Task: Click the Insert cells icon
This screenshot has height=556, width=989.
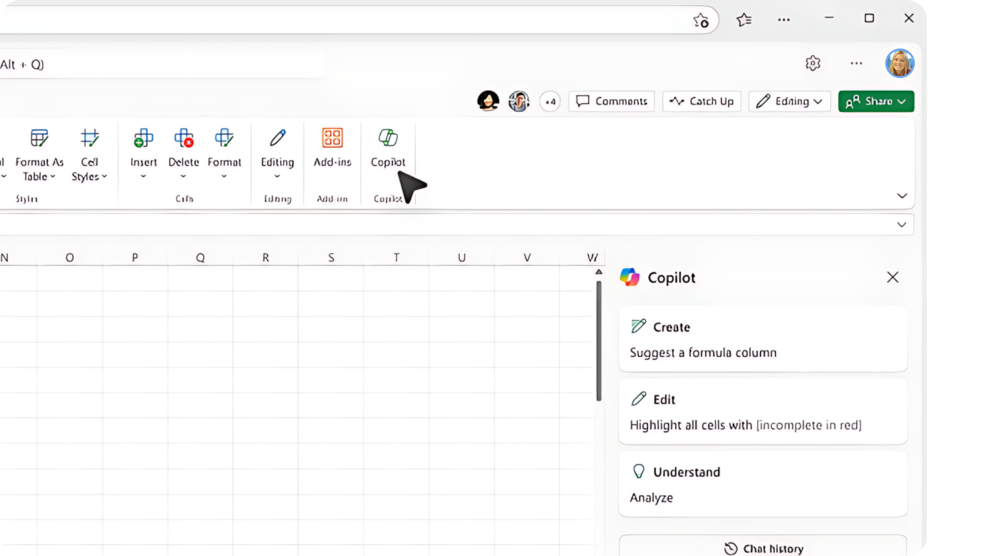Action: click(x=143, y=138)
